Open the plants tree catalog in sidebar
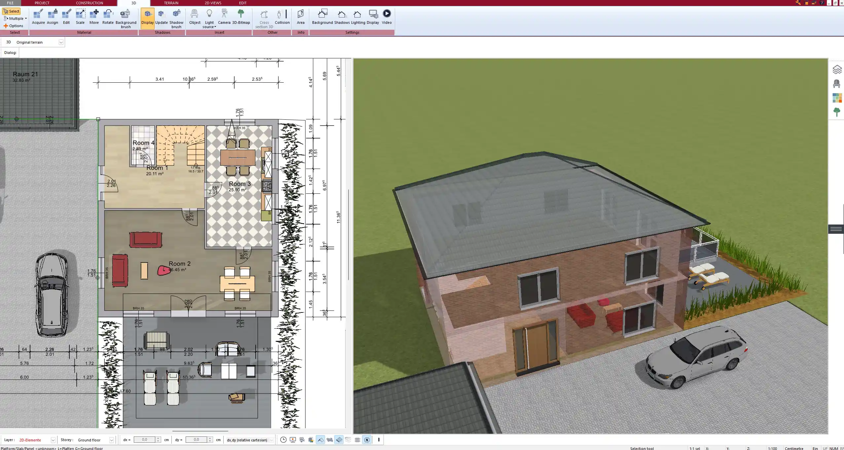The height and width of the screenshot is (450, 844). pos(837,112)
